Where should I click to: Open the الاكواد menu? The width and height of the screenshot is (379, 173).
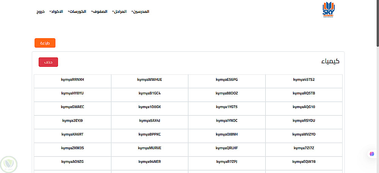coord(56,12)
